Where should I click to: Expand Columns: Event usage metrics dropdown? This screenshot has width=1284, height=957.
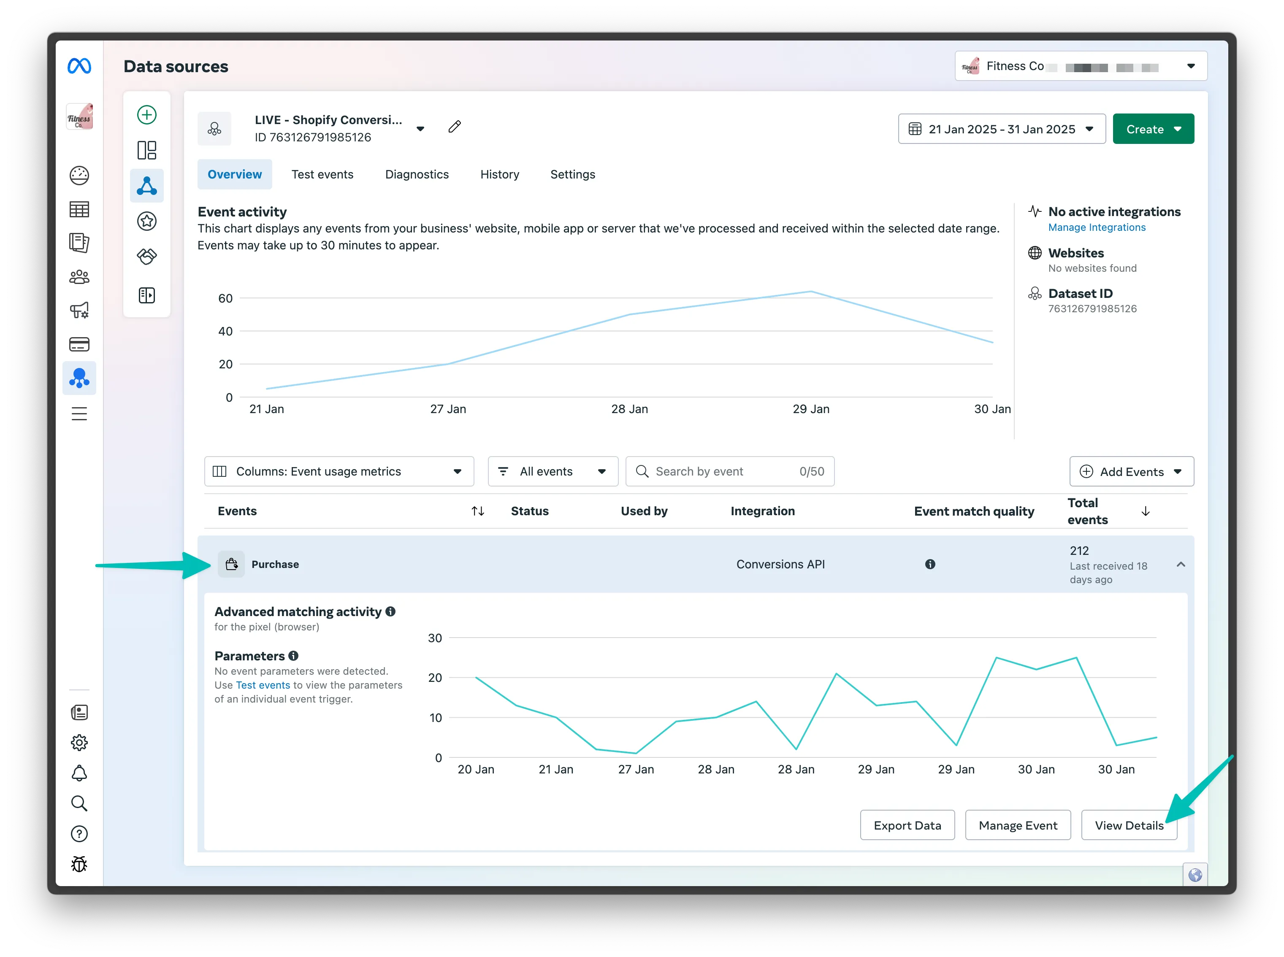(x=339, y=472)
